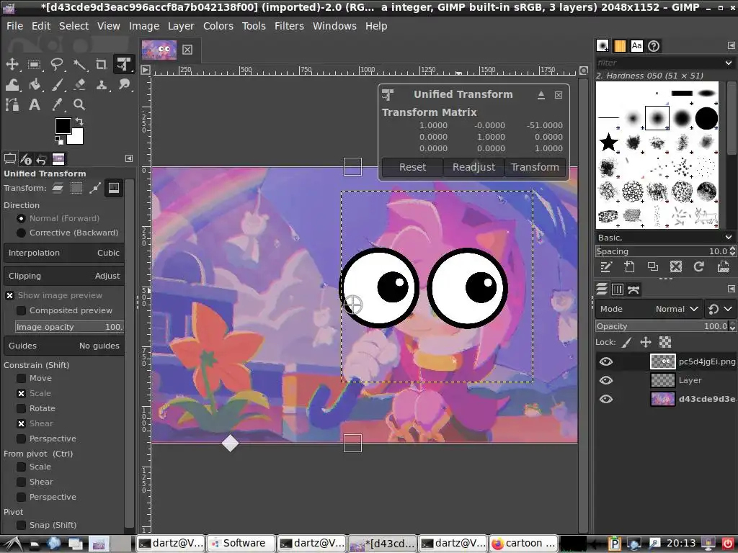Select the Warp Transform tool
The image size is (738, 553).
pyautogui.click(x=12, y=85)
